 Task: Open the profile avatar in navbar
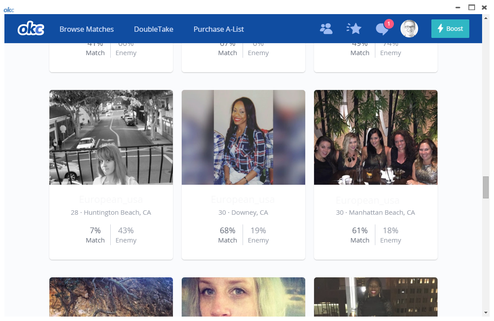point(409,29)
